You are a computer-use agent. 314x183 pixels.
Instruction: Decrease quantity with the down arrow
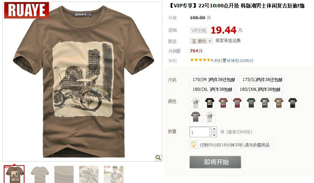point(214,135)
